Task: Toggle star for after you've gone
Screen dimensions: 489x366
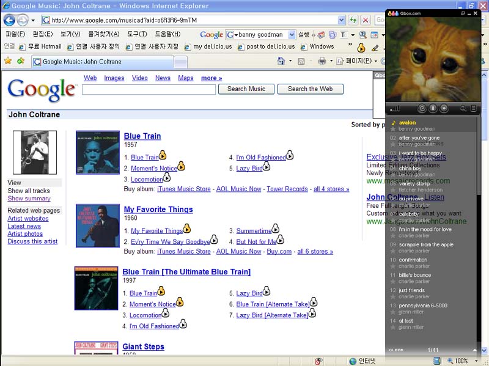Action: (393, 144)
